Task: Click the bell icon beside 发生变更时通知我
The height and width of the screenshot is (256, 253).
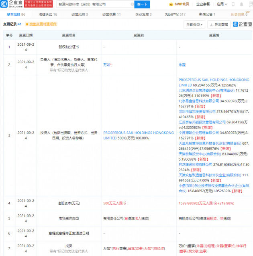Action: [x=27, y=24]
